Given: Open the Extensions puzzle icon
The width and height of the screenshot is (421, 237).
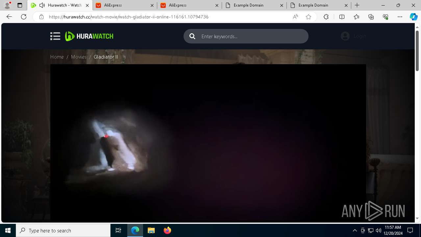Looking at the screenshot, I should click(x=326, y=17).
